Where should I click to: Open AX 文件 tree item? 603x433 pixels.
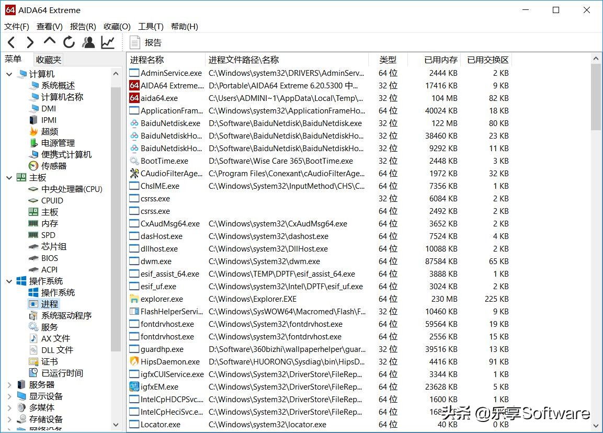click(x=55, y=338)
